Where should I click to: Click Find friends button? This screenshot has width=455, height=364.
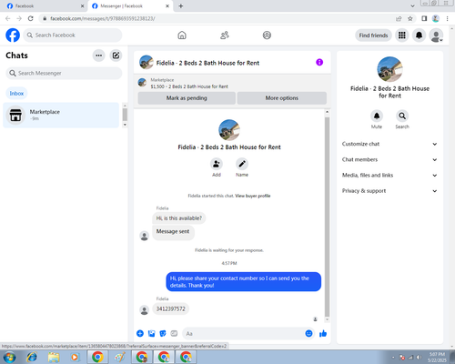coord(373,35)
